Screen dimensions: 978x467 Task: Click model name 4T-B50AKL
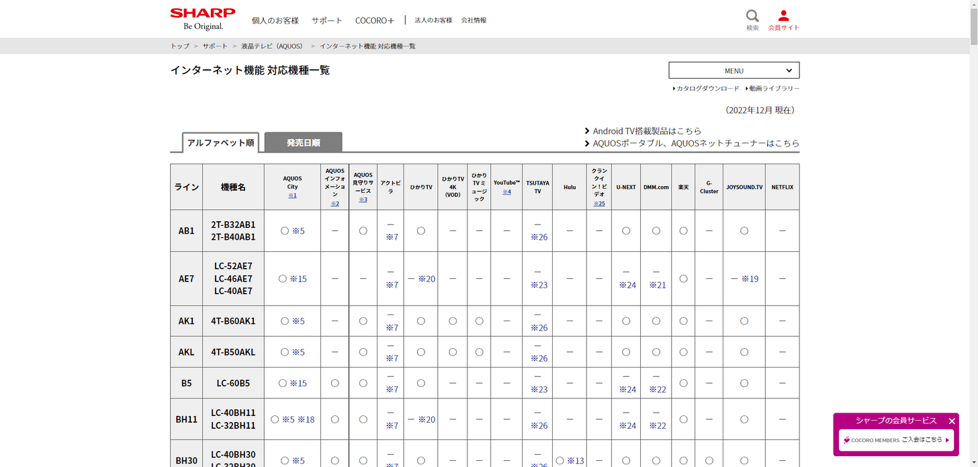[233, 352]
